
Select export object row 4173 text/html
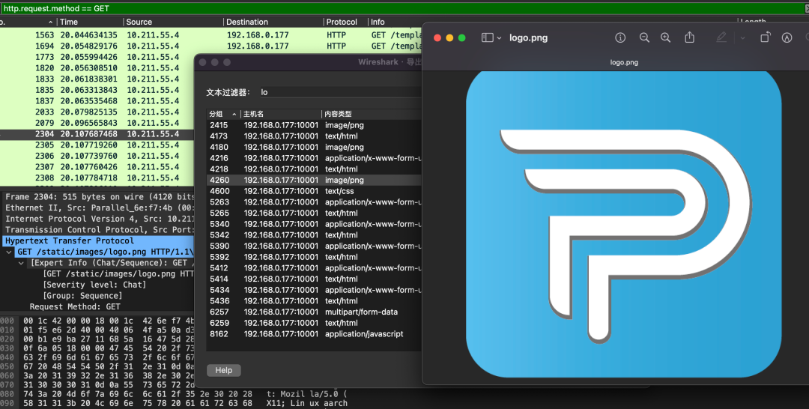pos(314,136)
